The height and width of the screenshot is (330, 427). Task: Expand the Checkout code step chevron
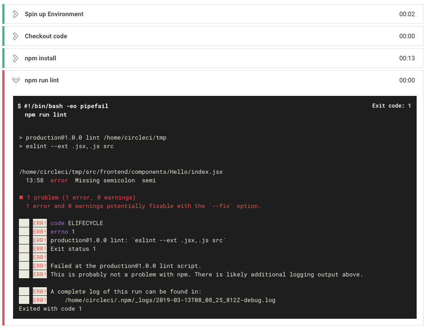point(16,36)
